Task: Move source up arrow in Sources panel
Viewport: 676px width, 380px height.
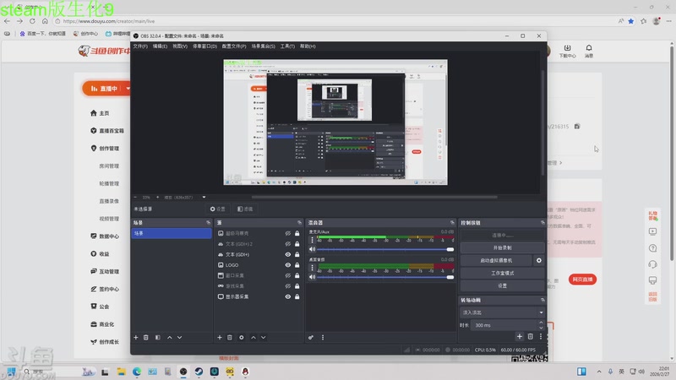Action: tap(253, 337)
